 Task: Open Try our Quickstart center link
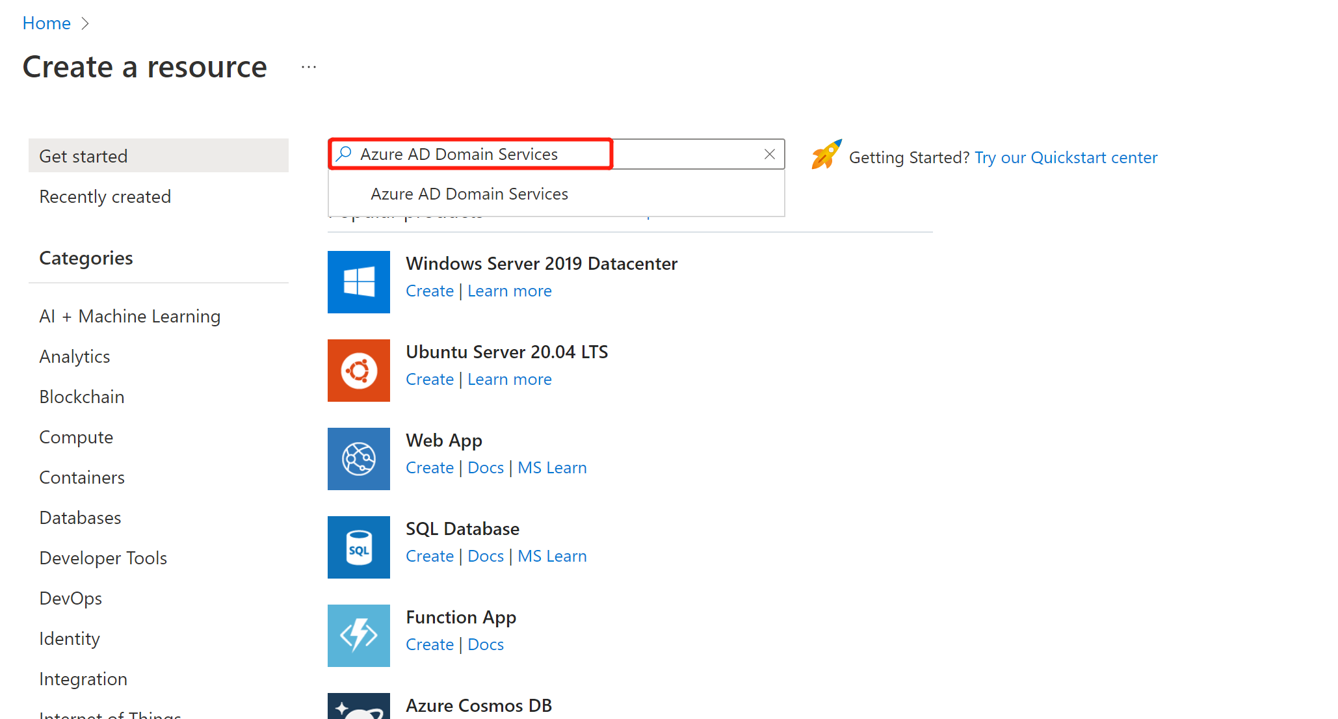click(x=1066, y=157)
